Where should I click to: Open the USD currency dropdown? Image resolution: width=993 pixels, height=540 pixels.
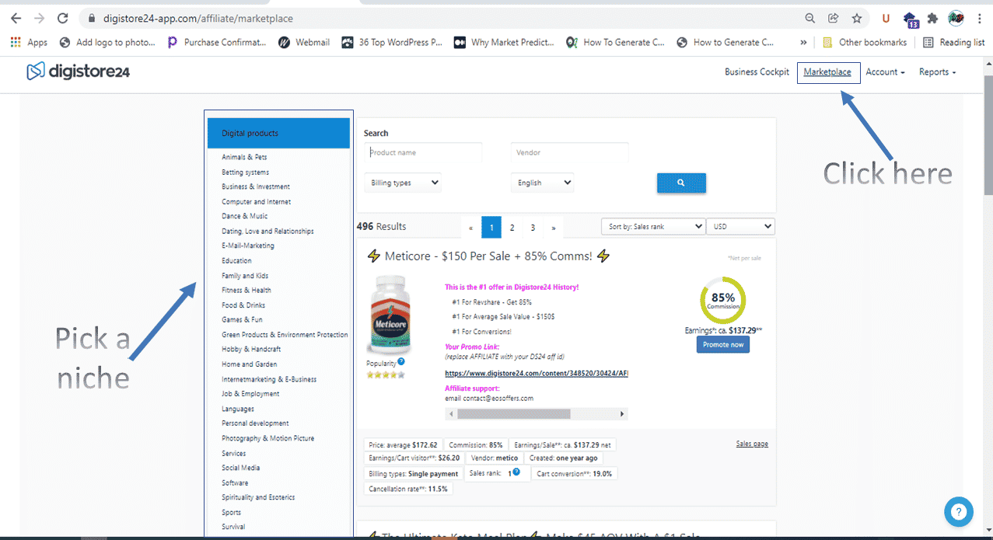(740, 227)
